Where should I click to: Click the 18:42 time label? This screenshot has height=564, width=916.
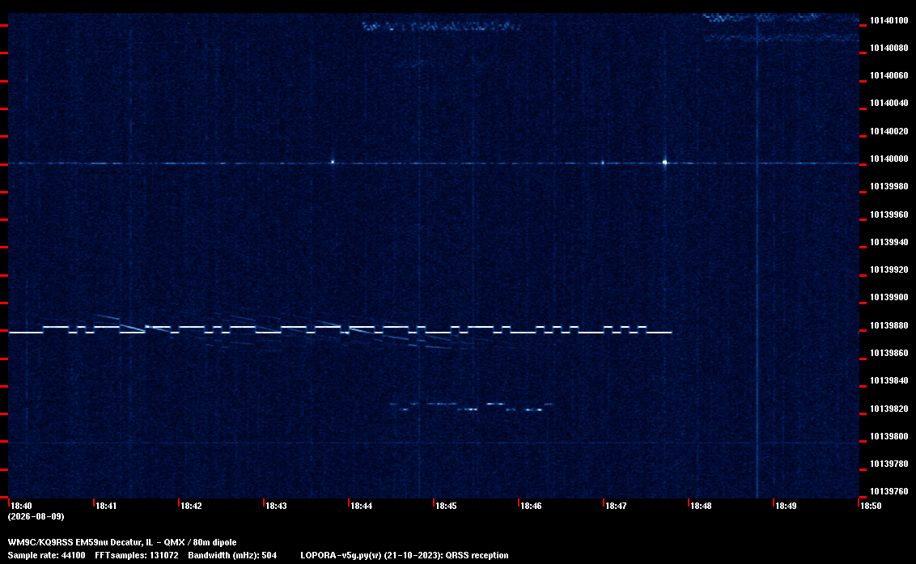tap(191, 506)
